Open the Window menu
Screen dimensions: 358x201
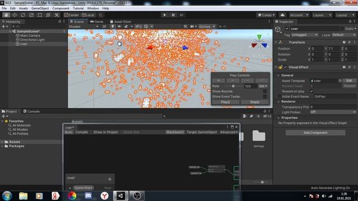coord(93,8)
